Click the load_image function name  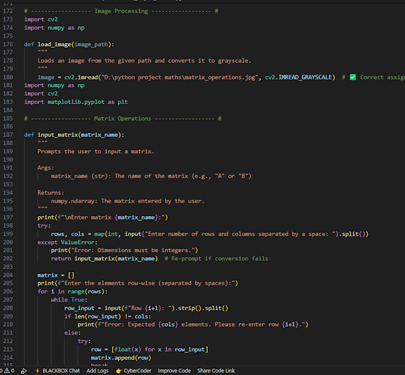54,45
